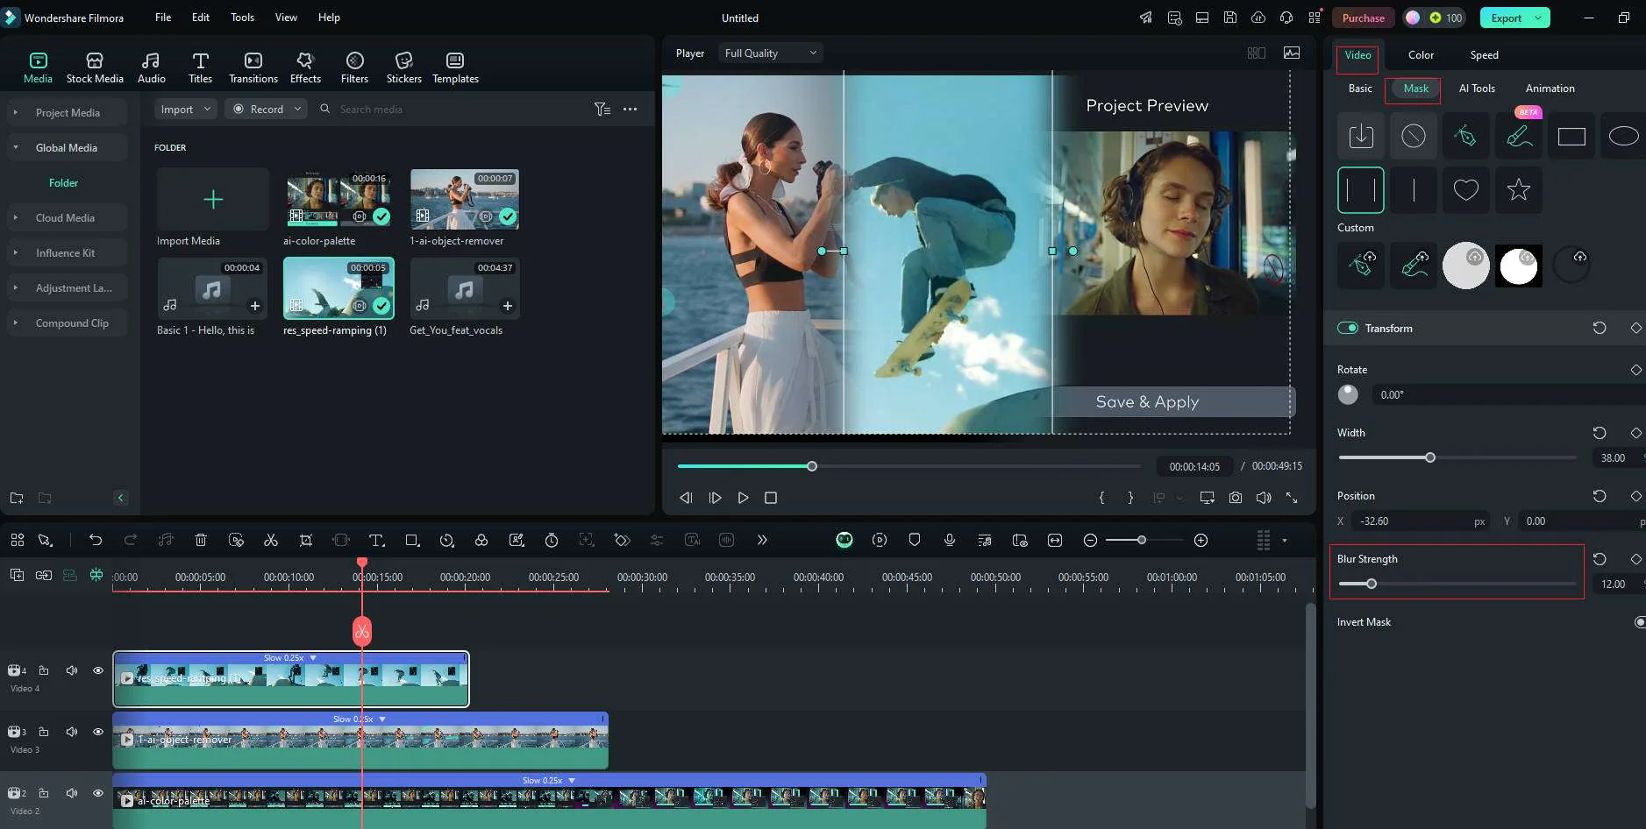Screen dimensions: 1646x829
Task: Select the heart mask shape
Action: [x=1465, y=190]
